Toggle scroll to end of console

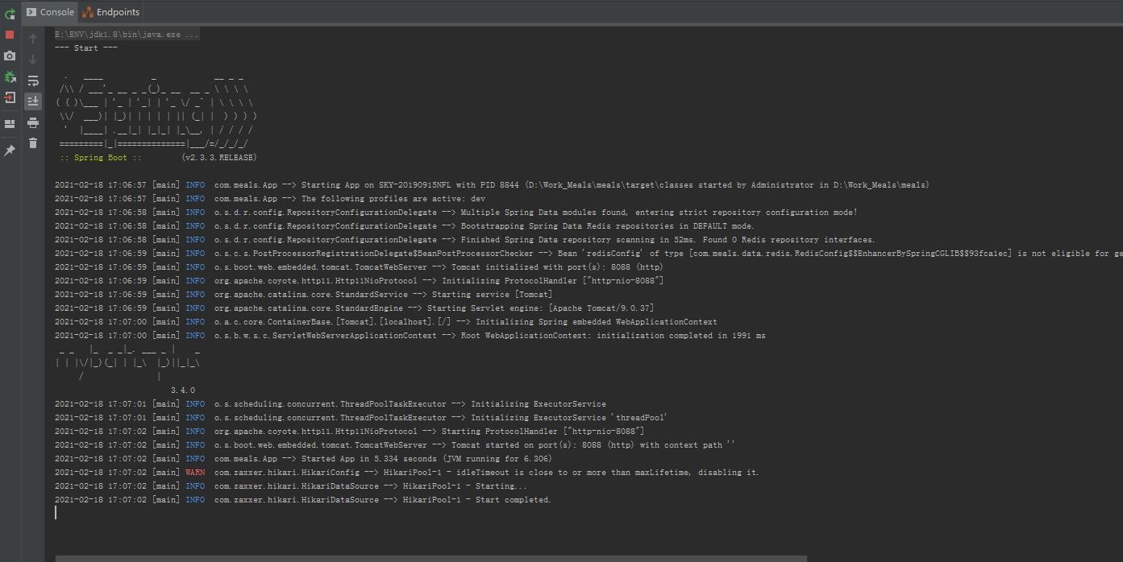33,101
